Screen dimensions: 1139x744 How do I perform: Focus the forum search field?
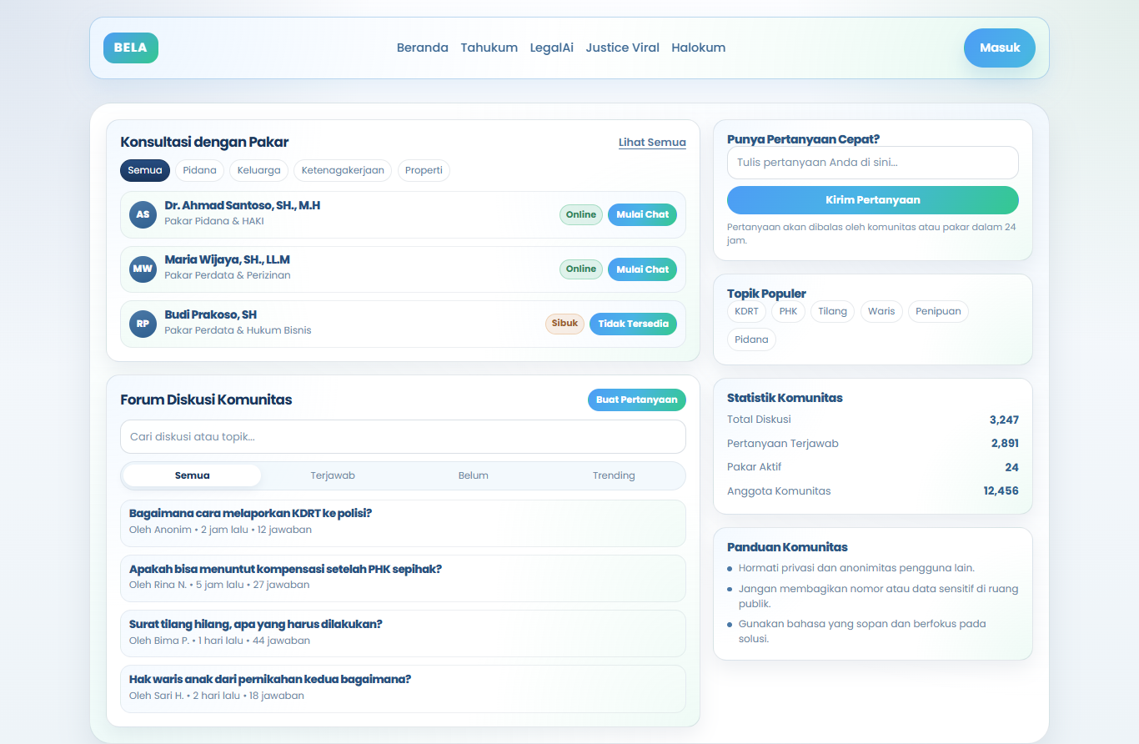pyautogui.click(x=403, y=437)
